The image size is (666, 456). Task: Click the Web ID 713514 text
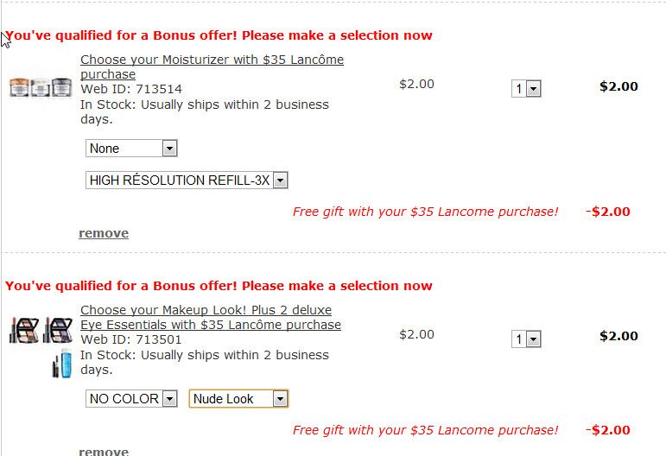click(x=131, y=89)
